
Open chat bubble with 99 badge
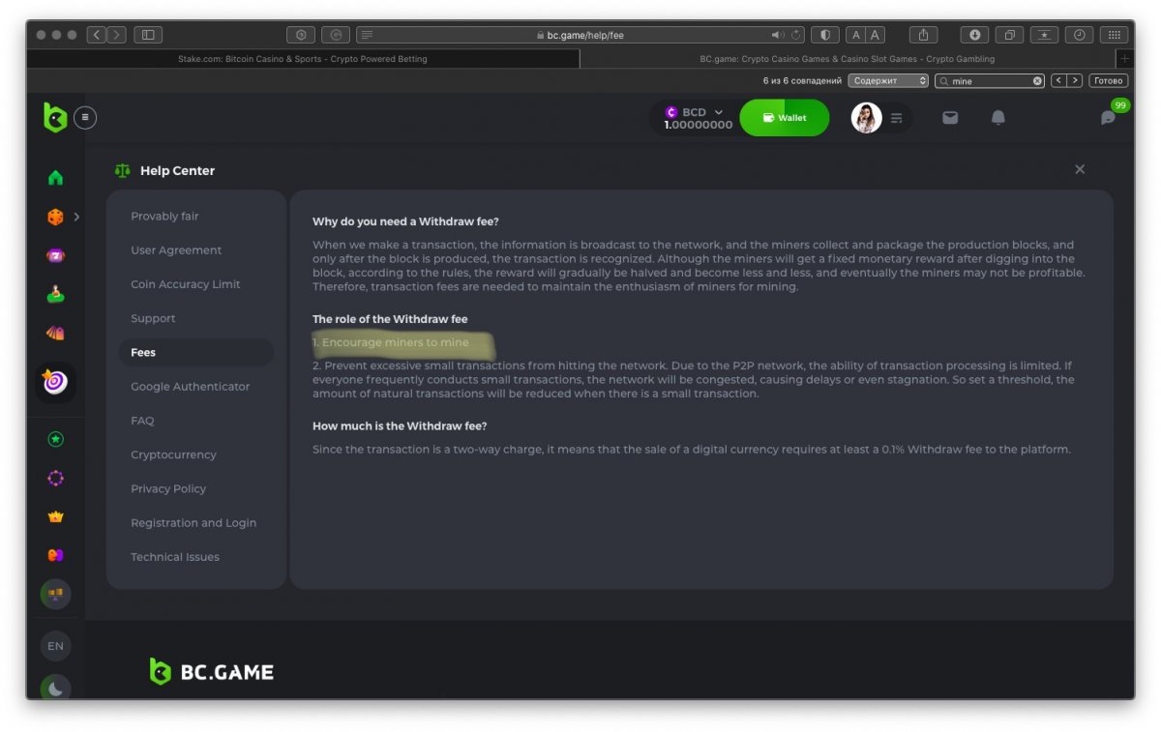pyautogui.click(x=1109, y=118)
